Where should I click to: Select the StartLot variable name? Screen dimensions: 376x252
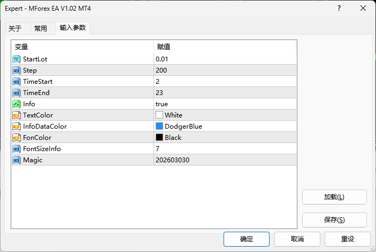[35, 59]
